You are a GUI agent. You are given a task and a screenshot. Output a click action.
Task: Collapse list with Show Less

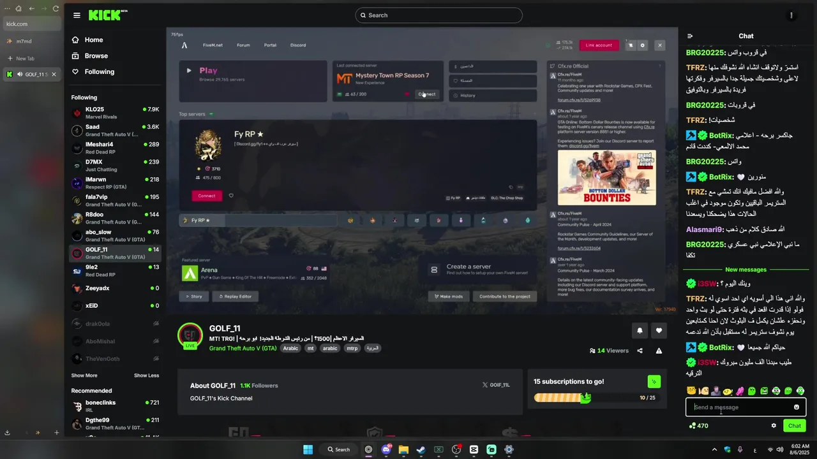[x=146, y=375]
